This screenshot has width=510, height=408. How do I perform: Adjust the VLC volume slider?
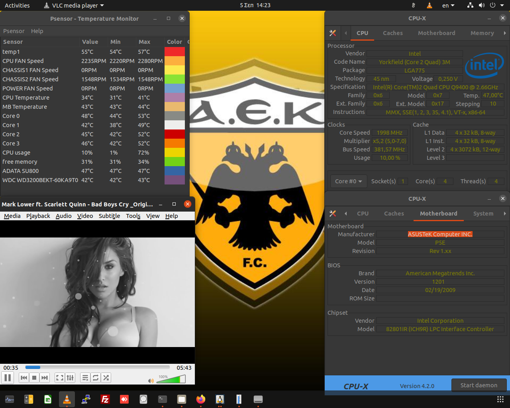(171, 379)
